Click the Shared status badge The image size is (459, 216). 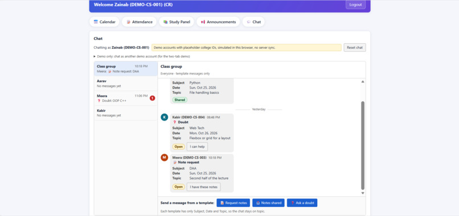pos(180,100)
